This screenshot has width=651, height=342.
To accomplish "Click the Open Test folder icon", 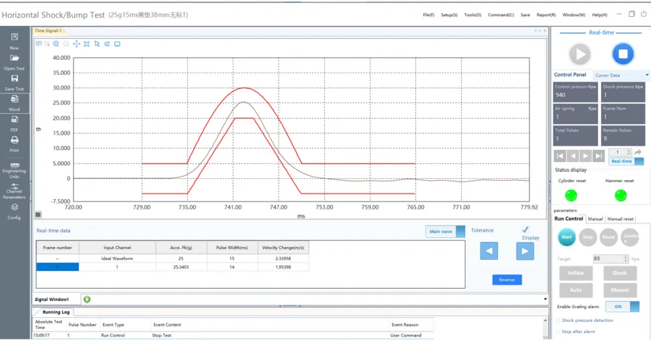I will point(14,58).
